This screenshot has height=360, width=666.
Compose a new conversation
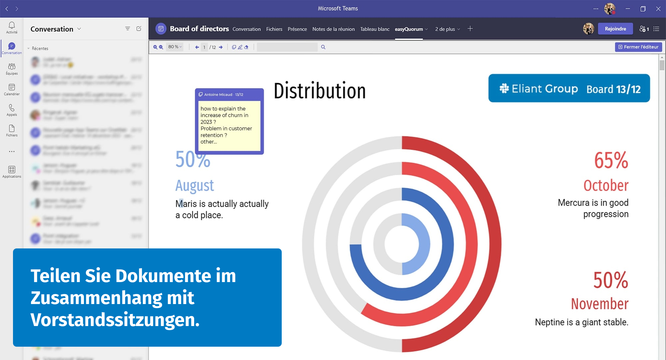click(139, 29)
